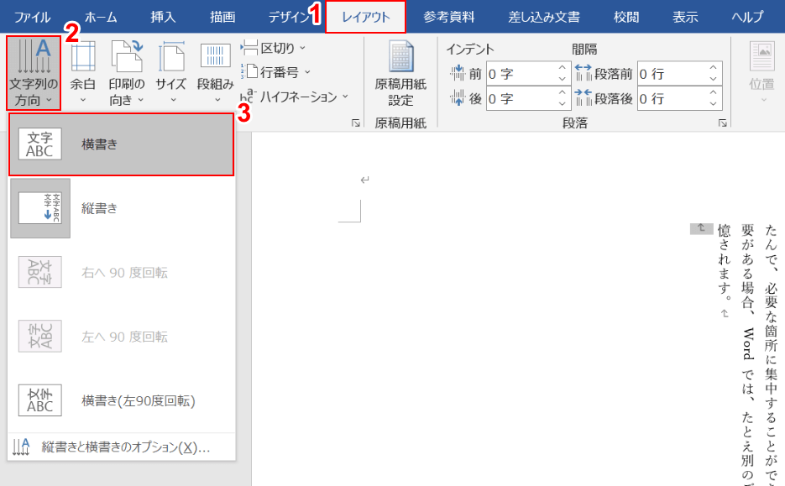This screenshot has height=486, width=785.
Task: Switch to 差し込み文書 tab
Action: click(544, 17)
